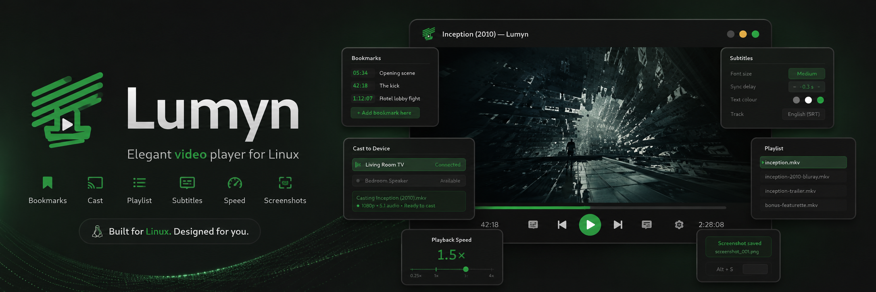Click the gray window control button
Image resolution: width=876 pixels, height=292 pixels.
click(730, 34)
